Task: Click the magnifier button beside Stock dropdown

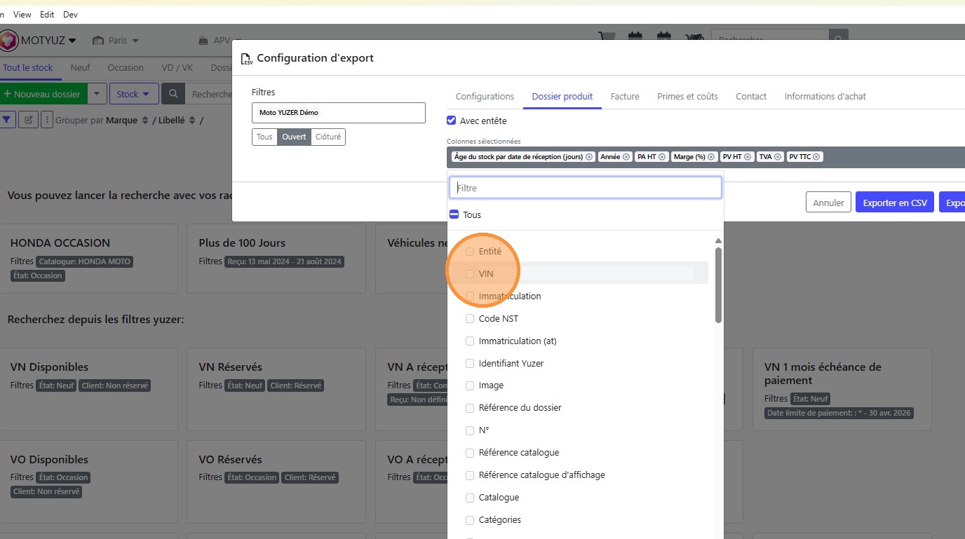Action: (173, 94)
